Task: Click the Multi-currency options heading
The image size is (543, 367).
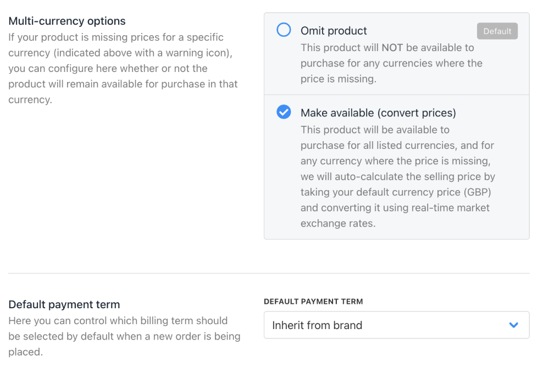Action: [x=67, y=21]
